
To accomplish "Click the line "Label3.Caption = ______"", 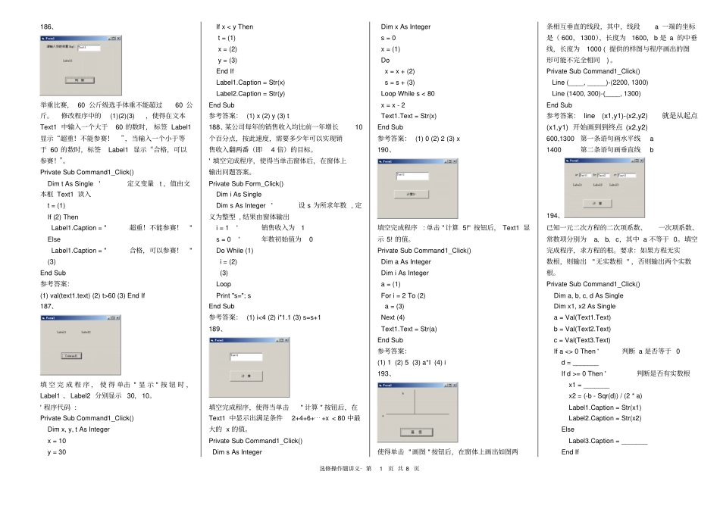I will point(608,441).
